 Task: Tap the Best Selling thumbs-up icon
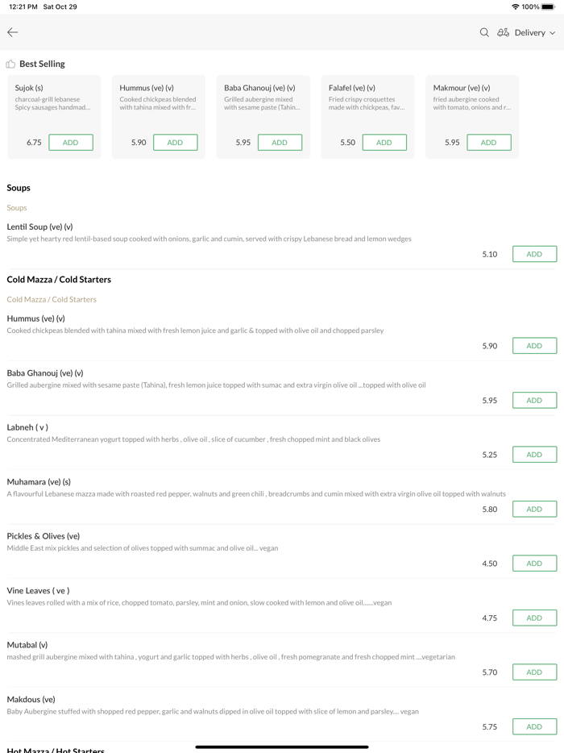(x=10, y=64)
